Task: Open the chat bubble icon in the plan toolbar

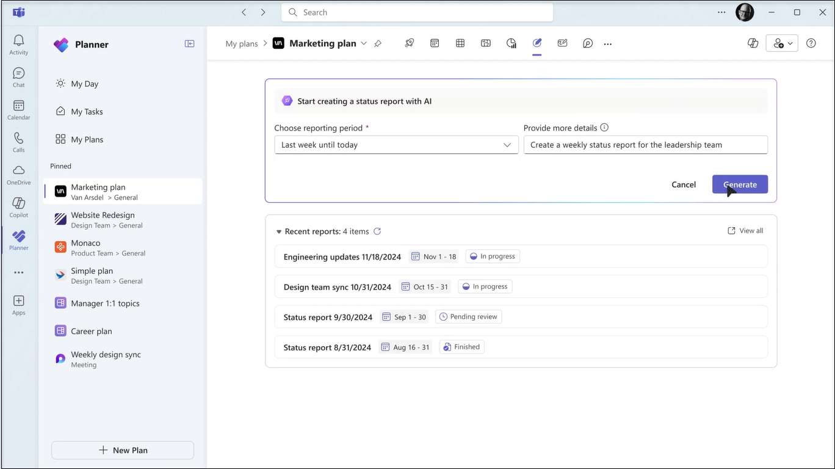Action: pos(588,43)
